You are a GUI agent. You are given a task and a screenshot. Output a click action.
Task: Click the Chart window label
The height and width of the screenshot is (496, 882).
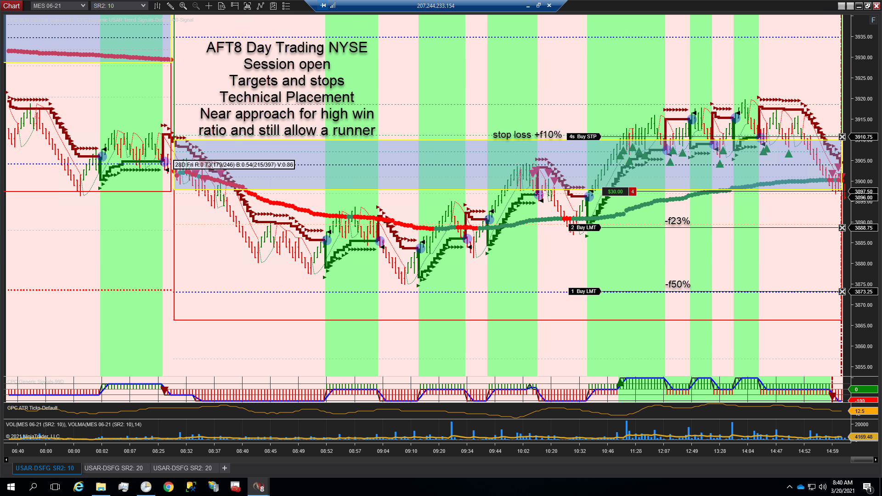pos(11,6)
